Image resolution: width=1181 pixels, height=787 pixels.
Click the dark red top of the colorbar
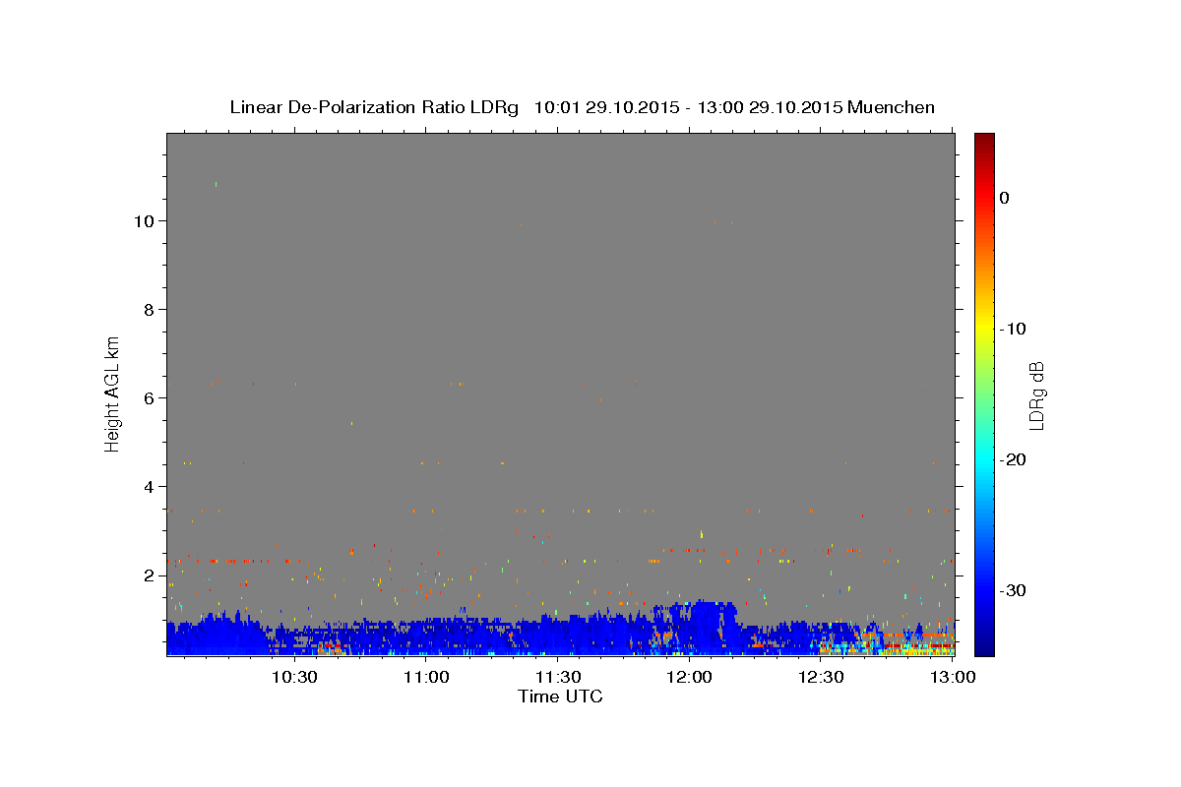pos(984,140)
